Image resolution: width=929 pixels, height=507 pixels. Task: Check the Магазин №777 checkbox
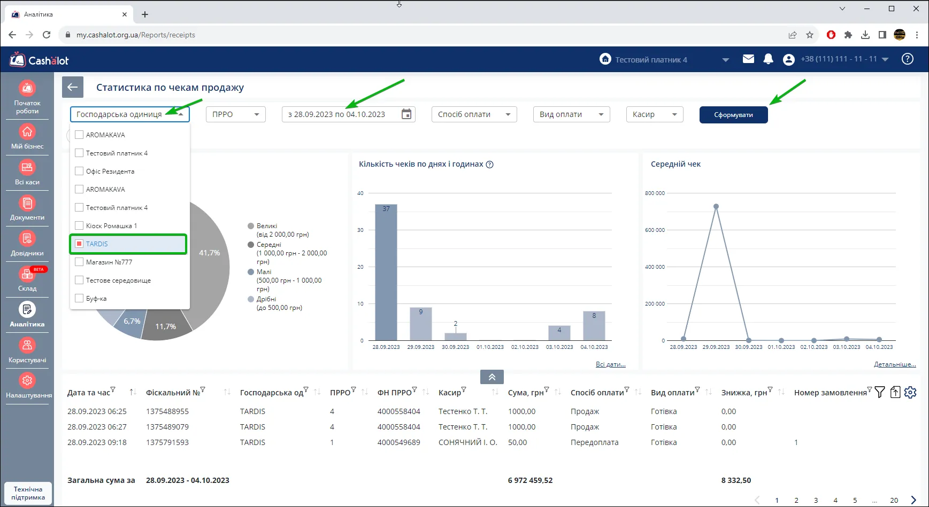79,262
